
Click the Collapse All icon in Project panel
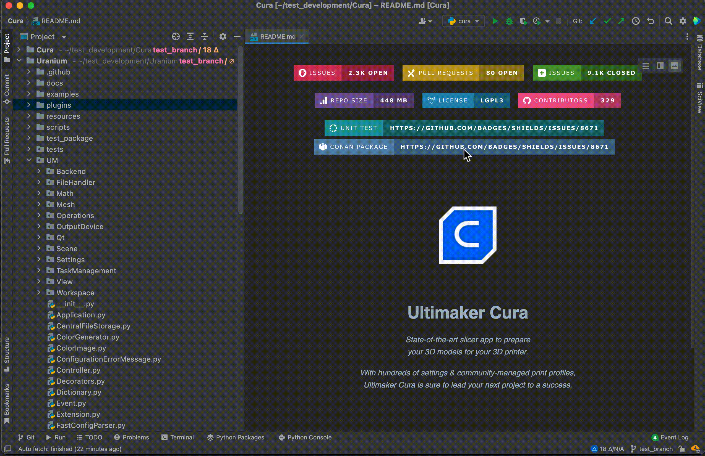point(204,37)
